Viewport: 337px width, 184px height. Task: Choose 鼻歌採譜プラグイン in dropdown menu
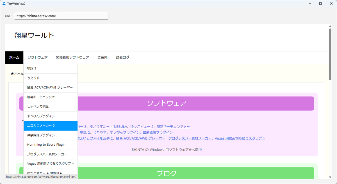pyautogui.click(x=51, y=135)
